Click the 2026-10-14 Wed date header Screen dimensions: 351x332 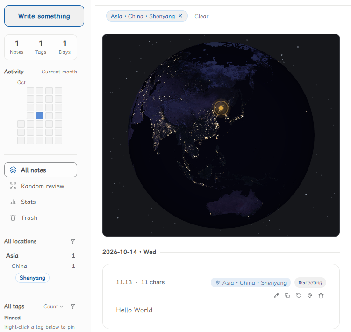point(129,252)
